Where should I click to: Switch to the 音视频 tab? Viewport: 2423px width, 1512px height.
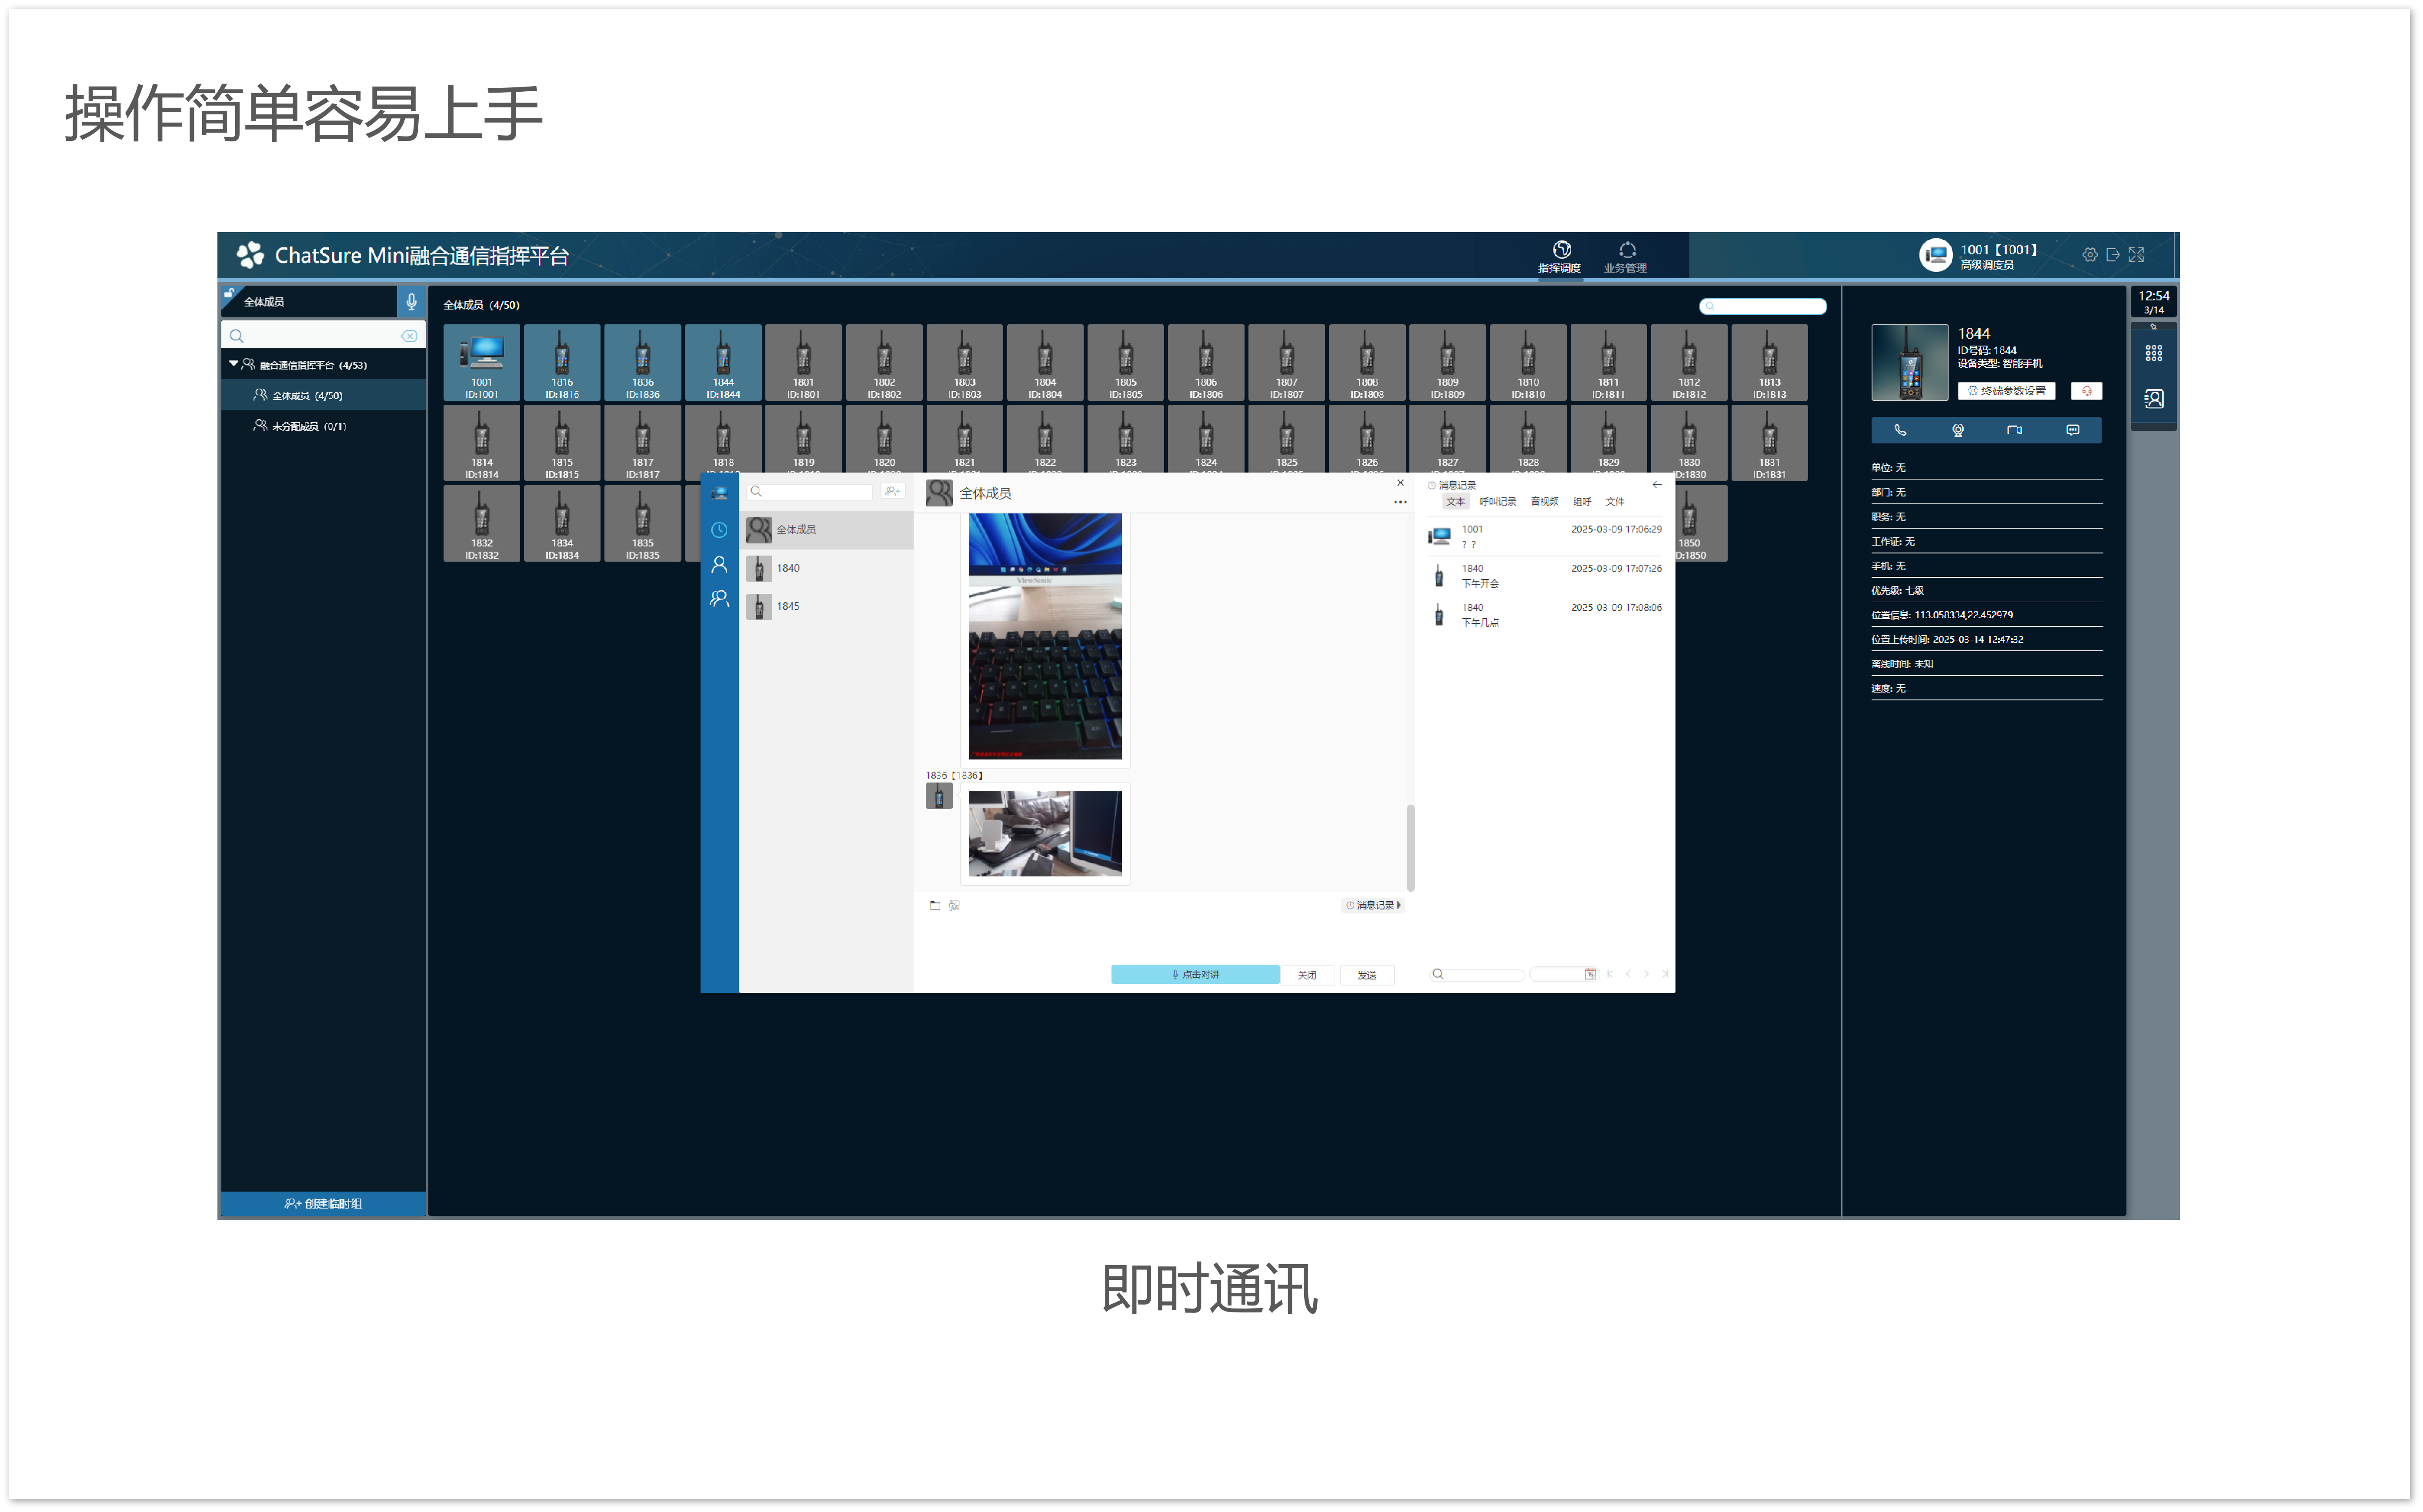coord(1546,503)
